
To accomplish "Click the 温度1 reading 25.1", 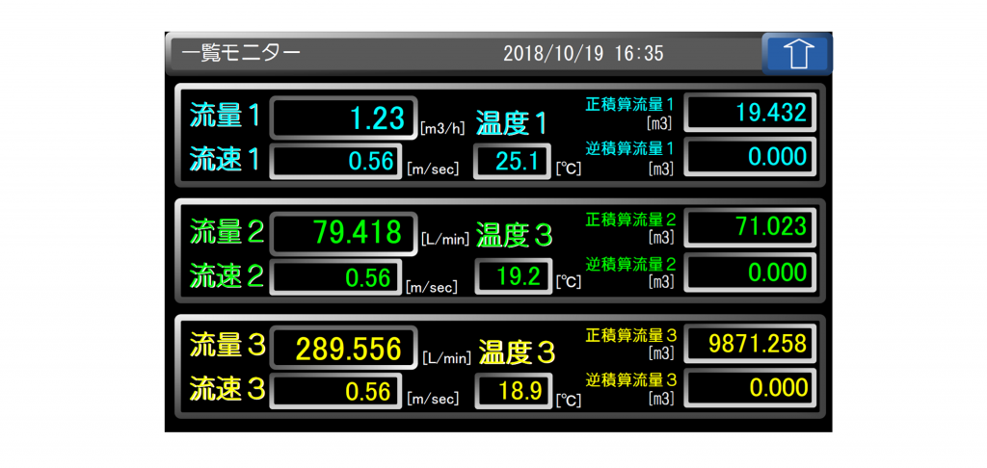I will 513,162.
